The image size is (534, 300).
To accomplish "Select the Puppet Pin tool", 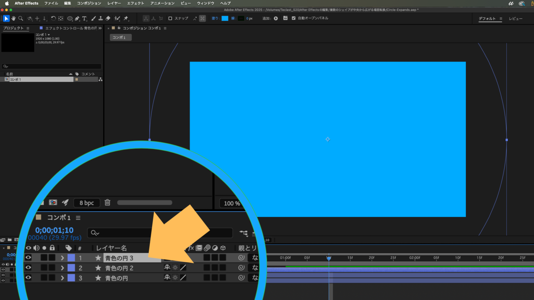I will pyautogui.click(x=126, y=18).
